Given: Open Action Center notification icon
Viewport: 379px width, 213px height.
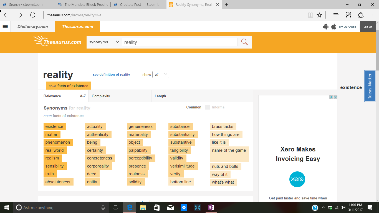Looking at the screenshot, I should 370,207.
